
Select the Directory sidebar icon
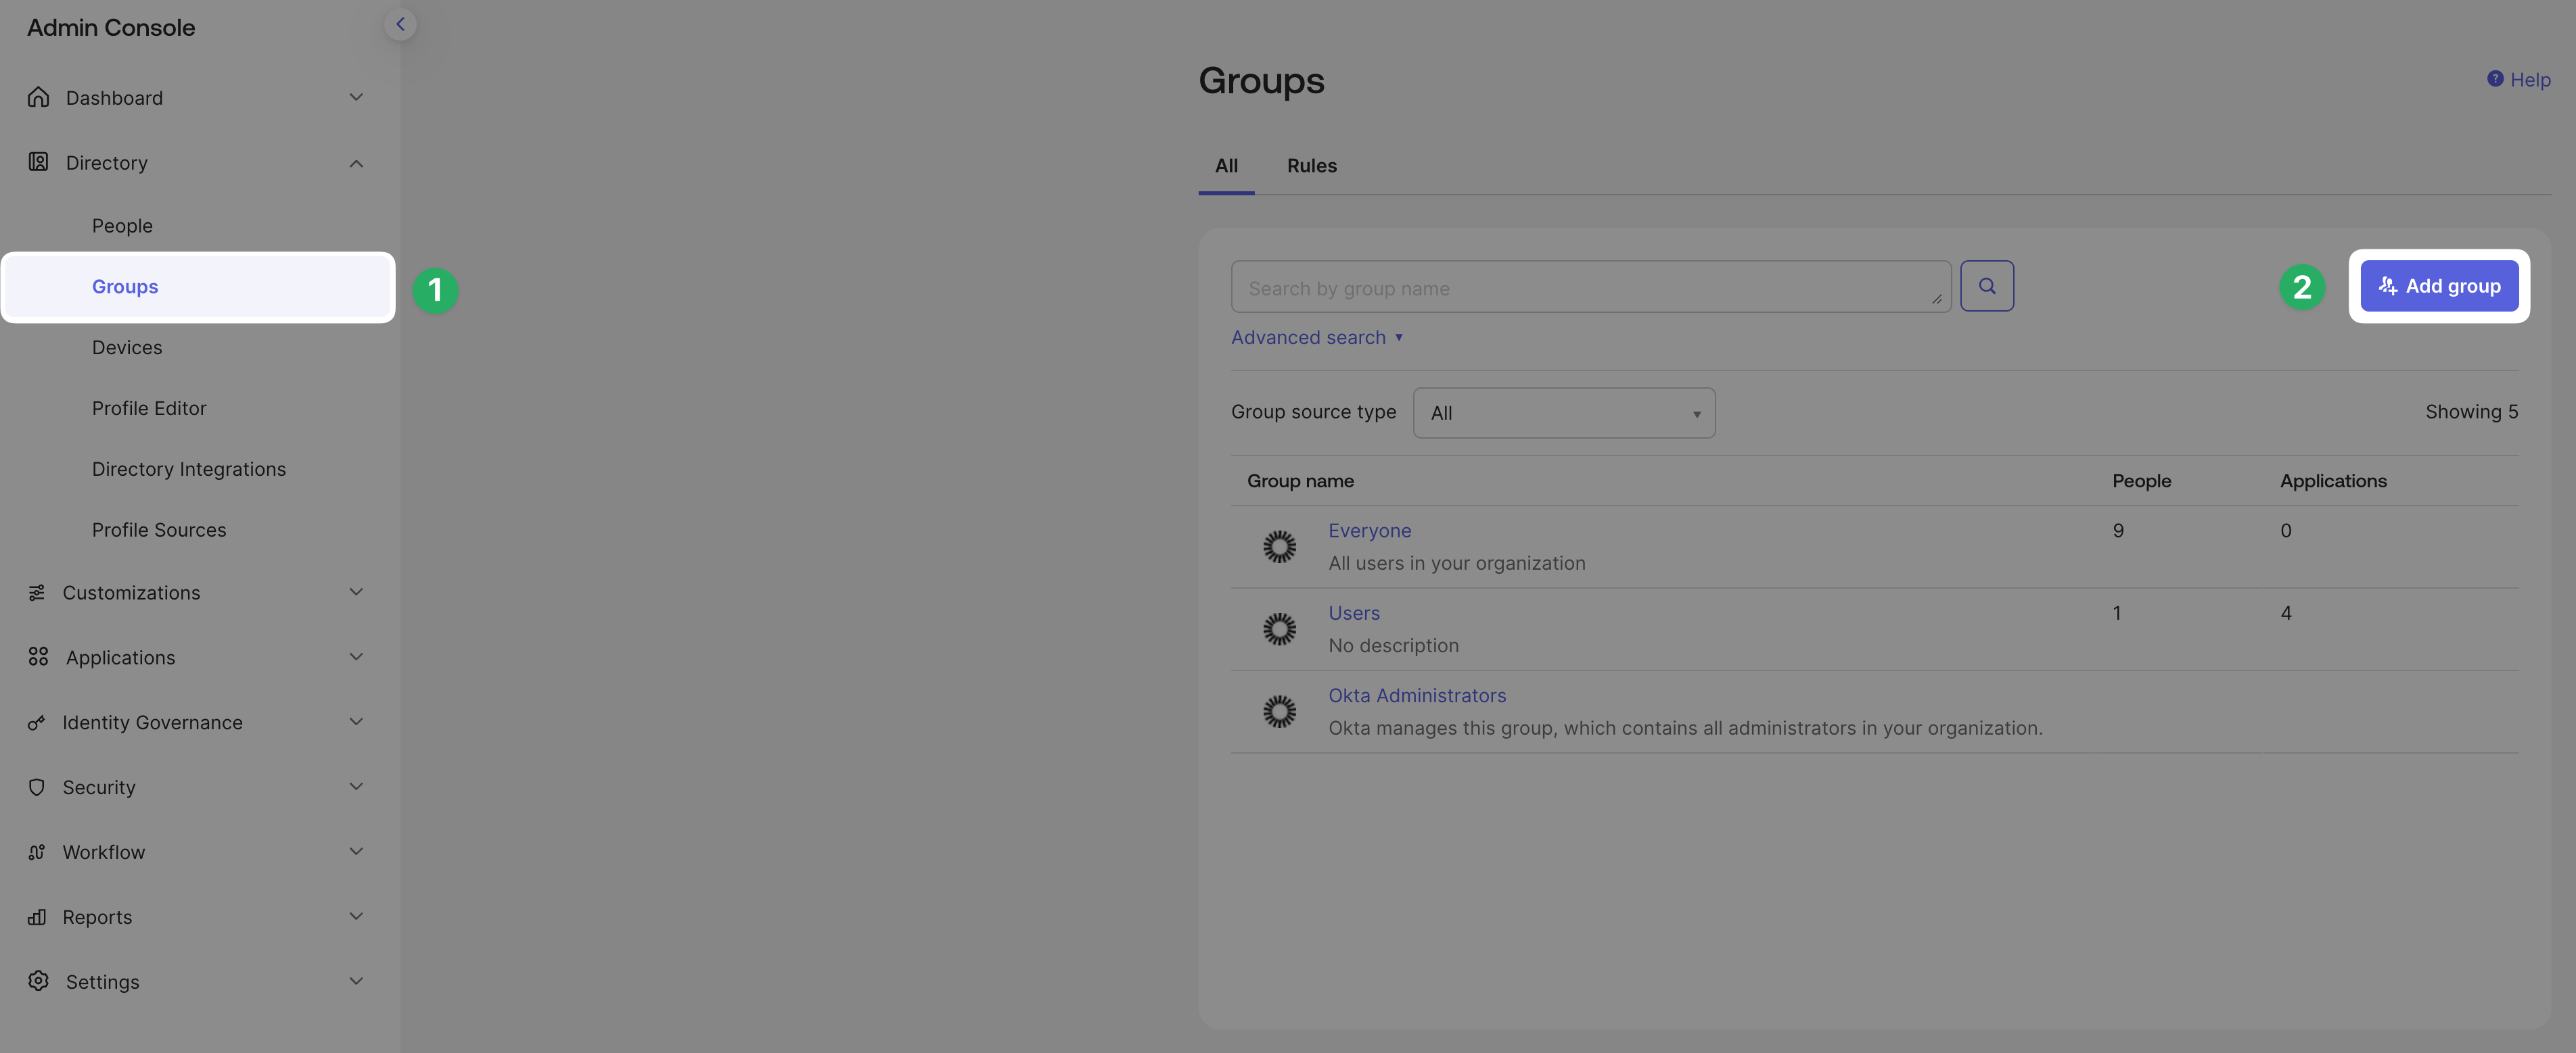(38, 162)
